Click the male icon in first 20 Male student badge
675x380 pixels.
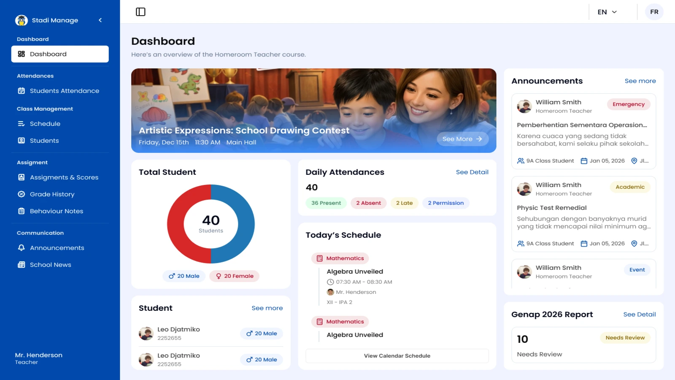[249, 334]
